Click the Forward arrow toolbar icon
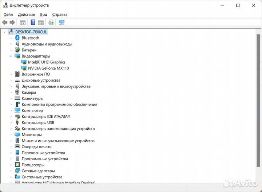262x192 pixels. point(12,22)
